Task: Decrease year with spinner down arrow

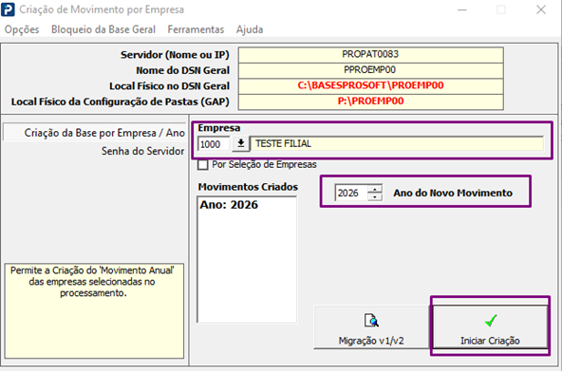Action: coord(375,197)
